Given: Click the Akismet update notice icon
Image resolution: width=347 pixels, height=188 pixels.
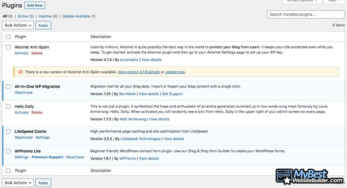Looking at the screenshot, I should (20, 72).
